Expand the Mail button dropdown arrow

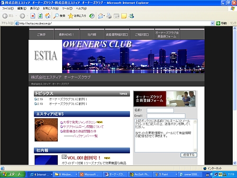click(x=104, y=16)
